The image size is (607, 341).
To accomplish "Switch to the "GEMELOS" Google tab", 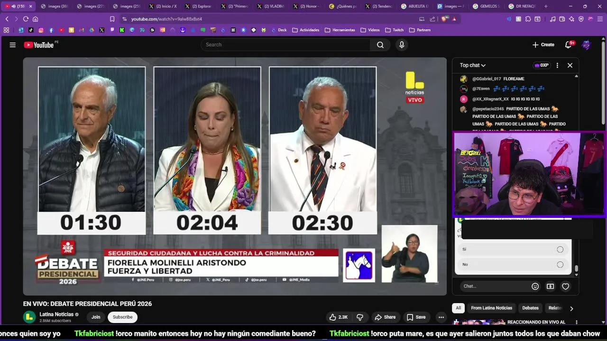I will 487,6.
